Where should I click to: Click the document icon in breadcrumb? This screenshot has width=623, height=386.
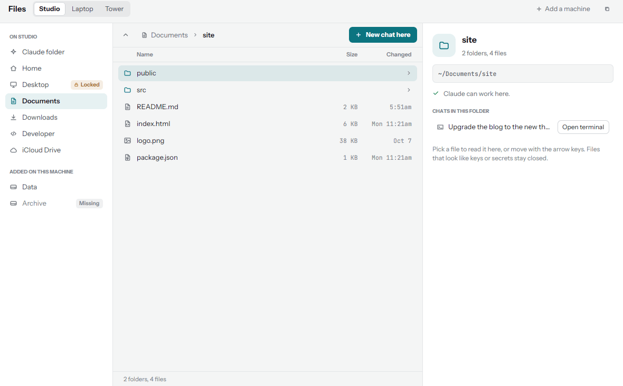[144, 35]
